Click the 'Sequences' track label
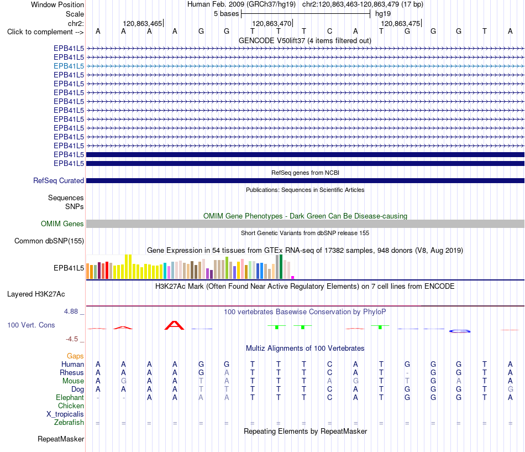 66,198
